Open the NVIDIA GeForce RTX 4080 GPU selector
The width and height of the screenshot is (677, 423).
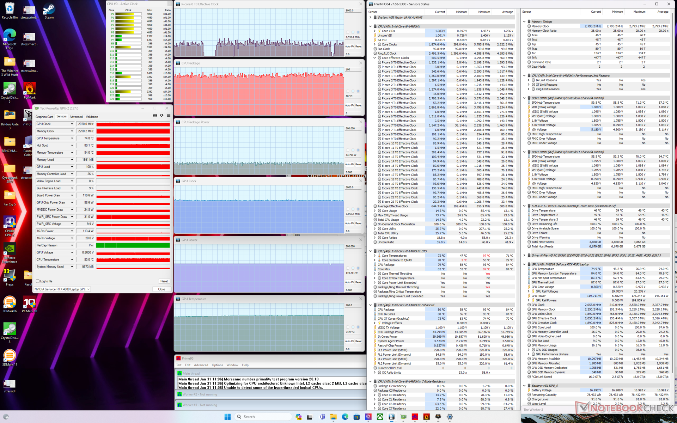click(62, 289)
